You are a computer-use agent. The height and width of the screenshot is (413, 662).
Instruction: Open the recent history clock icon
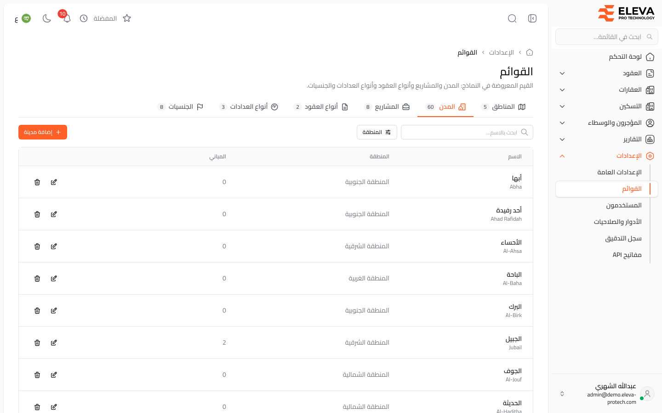point(84,18)
